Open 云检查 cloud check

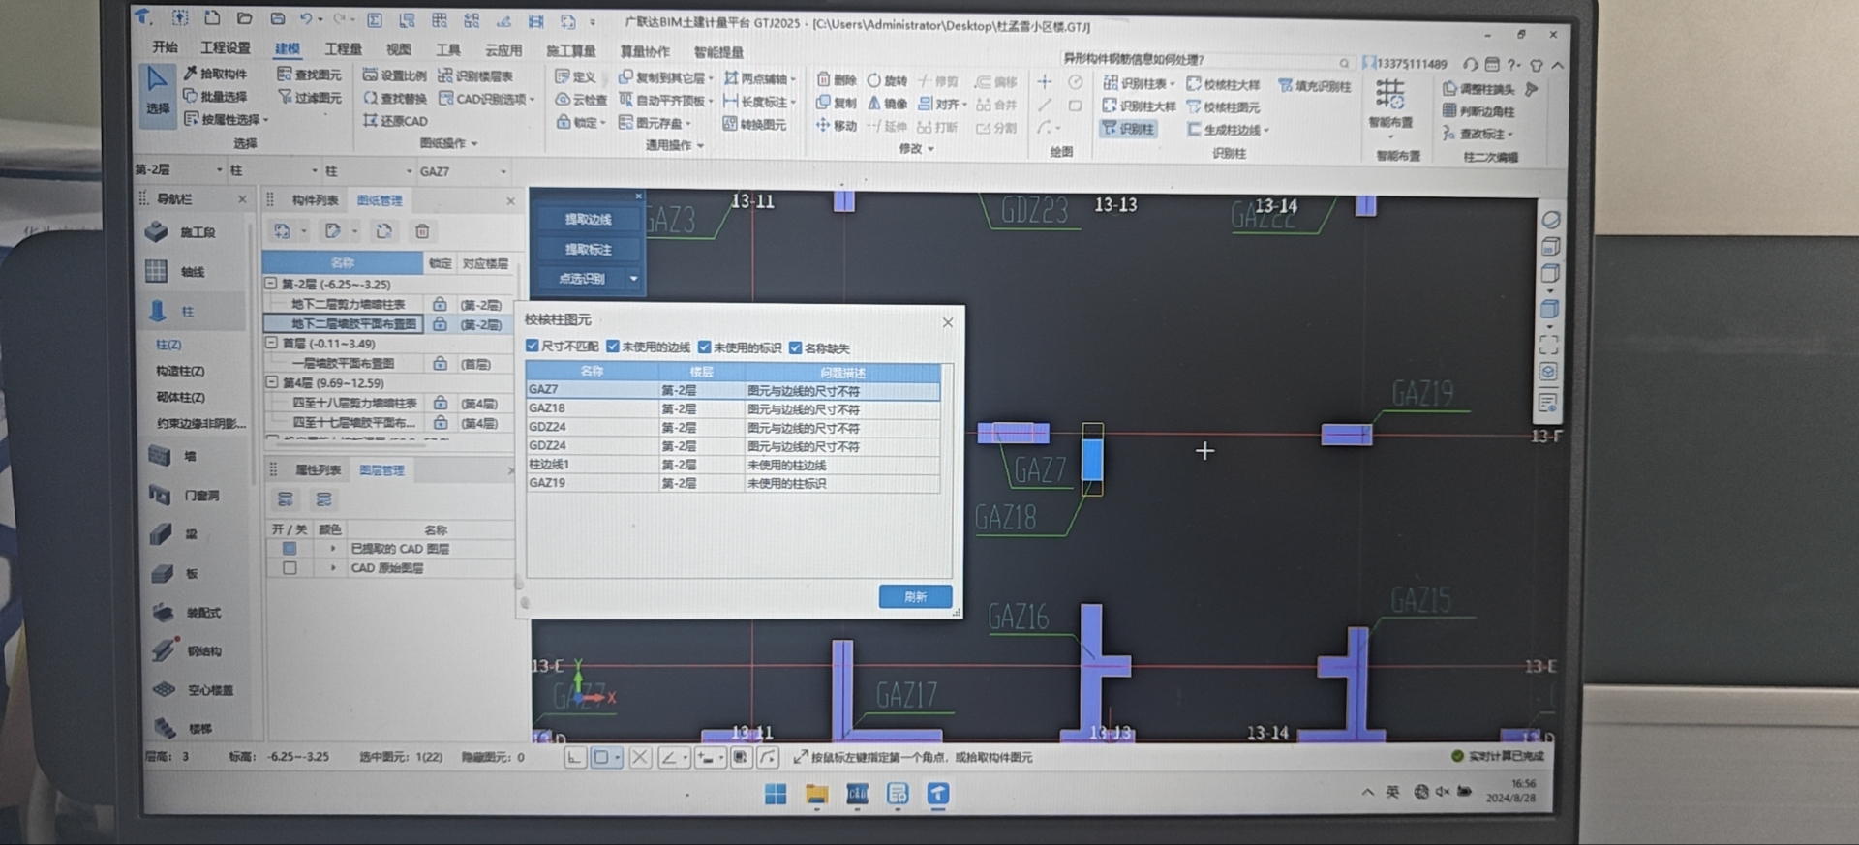point(581,100)
